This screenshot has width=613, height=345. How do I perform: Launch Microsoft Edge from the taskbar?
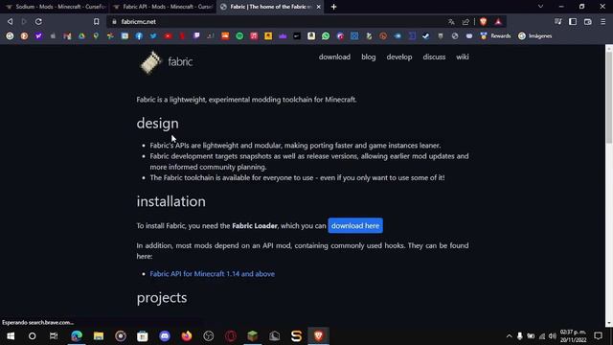coord(77,336)
